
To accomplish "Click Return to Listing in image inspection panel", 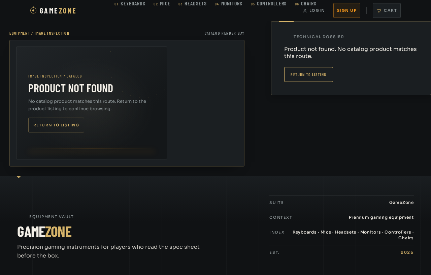I will pos(56,125).
